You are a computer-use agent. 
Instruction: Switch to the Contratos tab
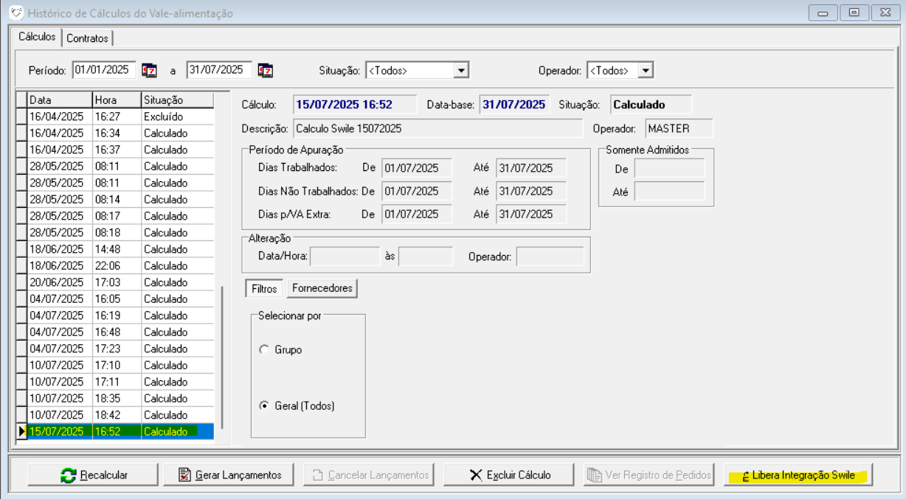pyautogui.click(x=87, y=38)
